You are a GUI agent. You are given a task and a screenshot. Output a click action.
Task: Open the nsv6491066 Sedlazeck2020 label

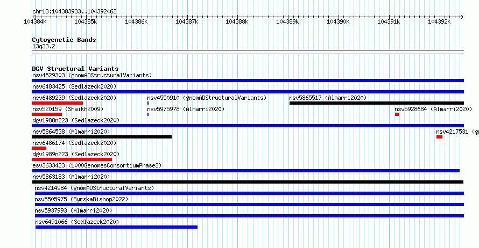click(77, 222)
